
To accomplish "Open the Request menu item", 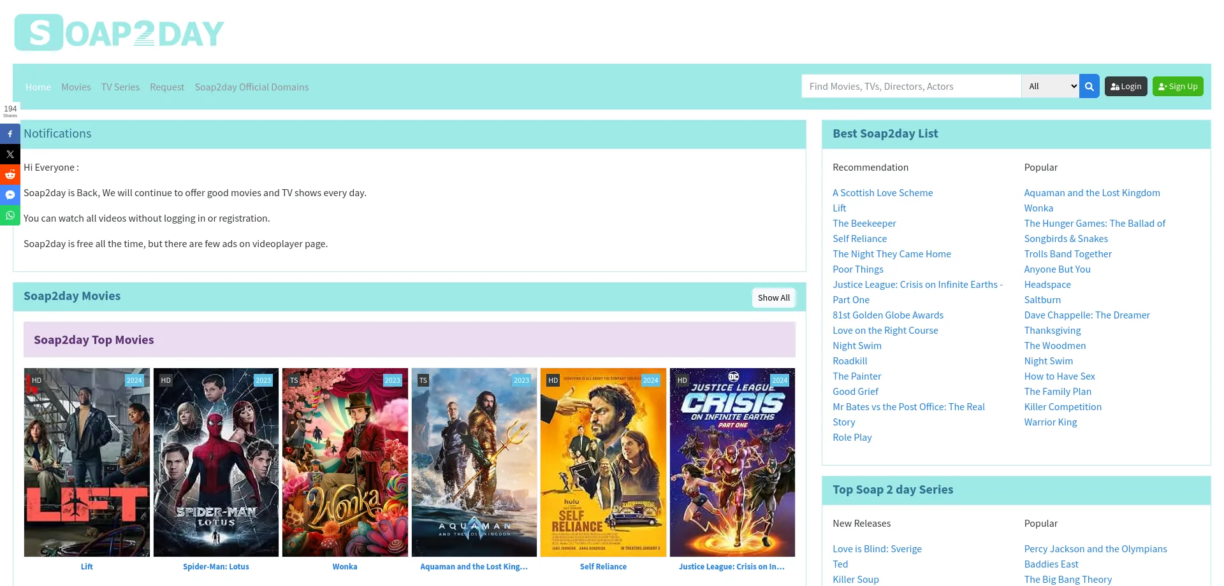I will click(167, 87).
